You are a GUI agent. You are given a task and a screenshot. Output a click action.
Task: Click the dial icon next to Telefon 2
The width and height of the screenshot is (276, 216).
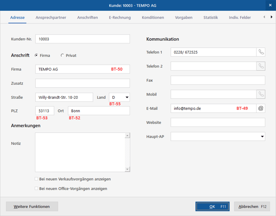pyautogui.click(x=261, y=66)
